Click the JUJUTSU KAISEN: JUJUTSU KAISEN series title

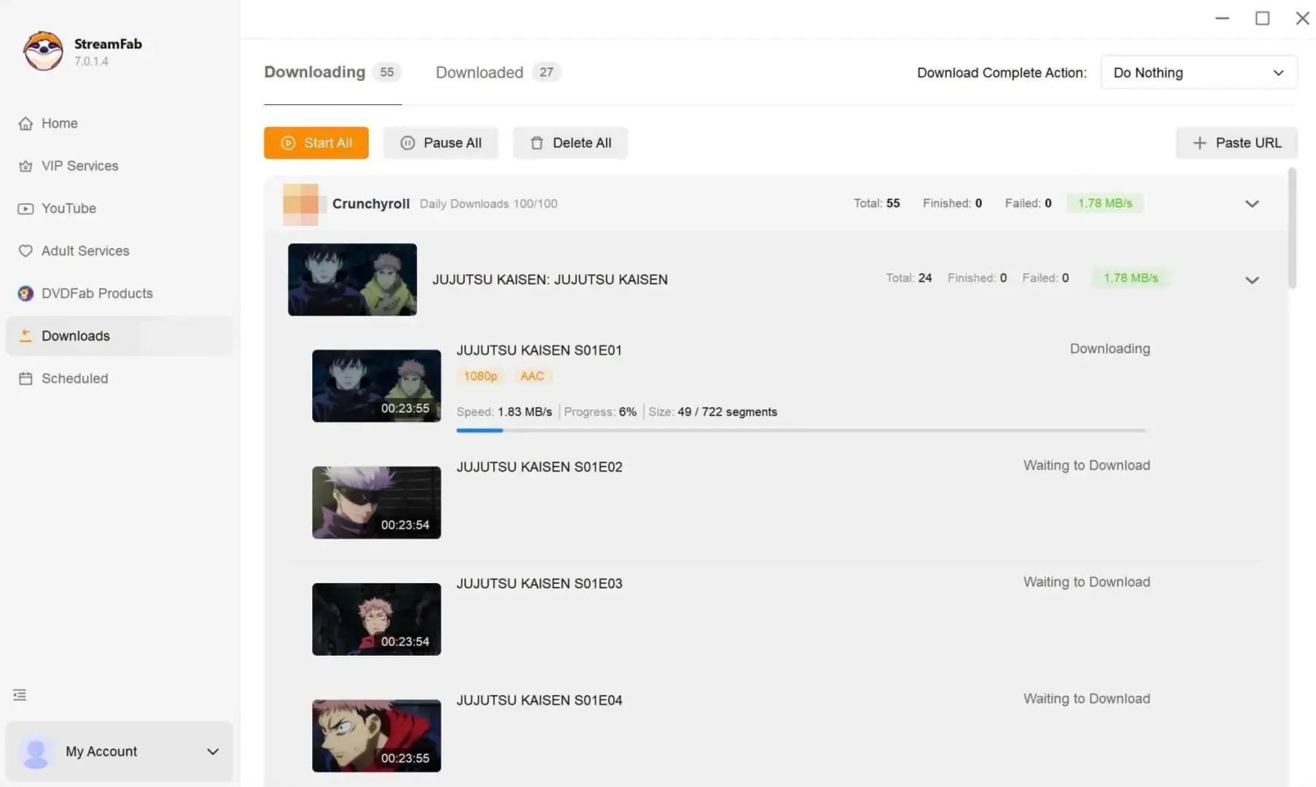pos(550,280)
